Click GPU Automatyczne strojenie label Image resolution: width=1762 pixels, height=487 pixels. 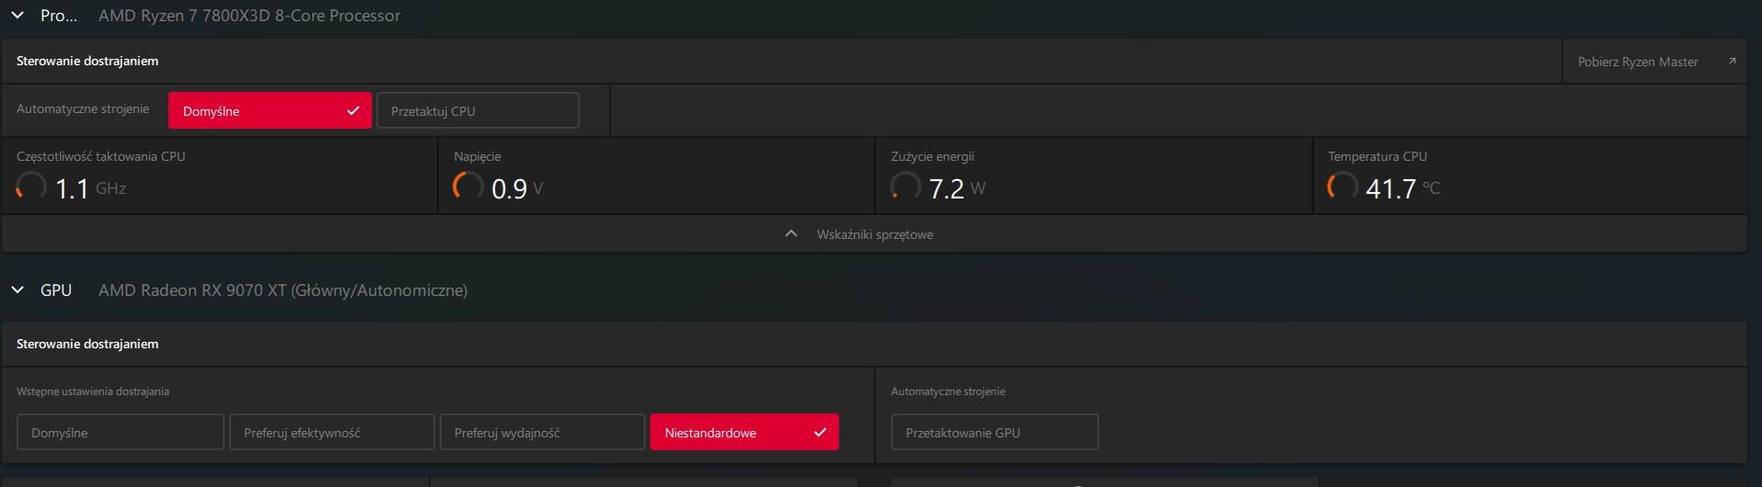coord(948,391)
